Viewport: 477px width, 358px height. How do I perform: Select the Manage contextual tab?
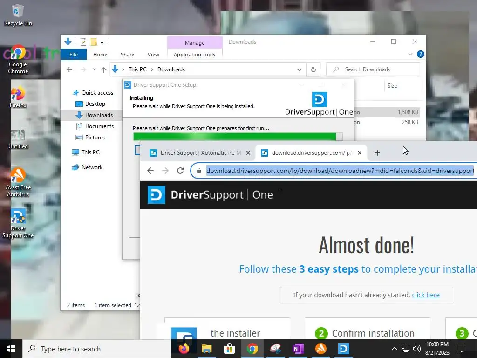pos(195,42)
